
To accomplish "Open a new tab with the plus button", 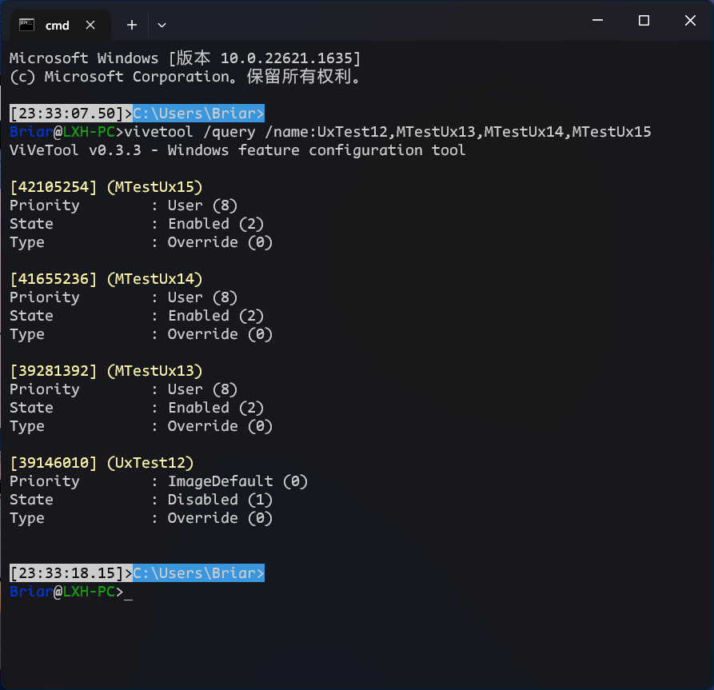I will (132, 25).
